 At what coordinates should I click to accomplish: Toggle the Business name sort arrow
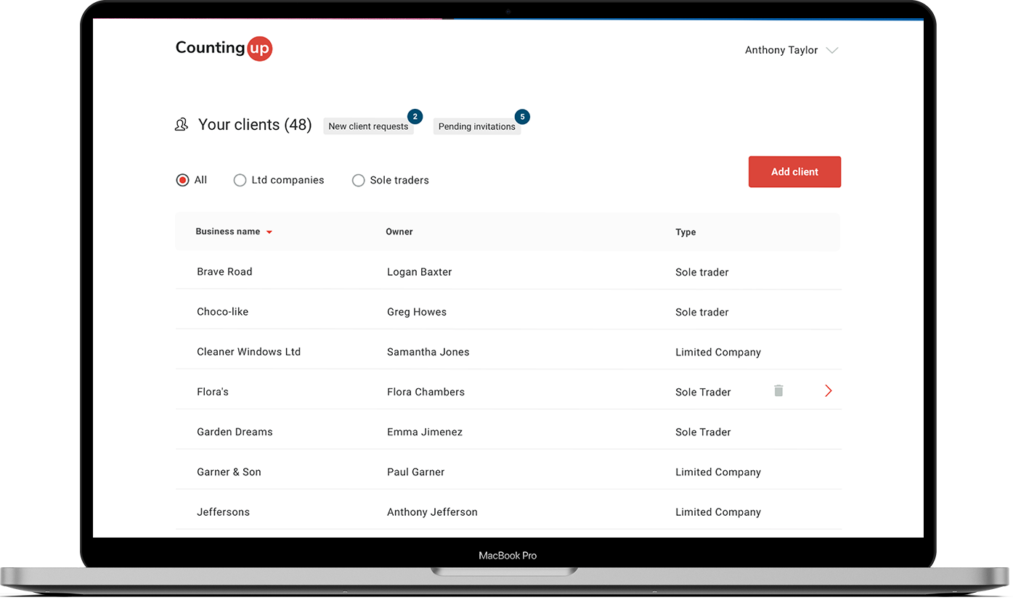(x=269, y=232)
